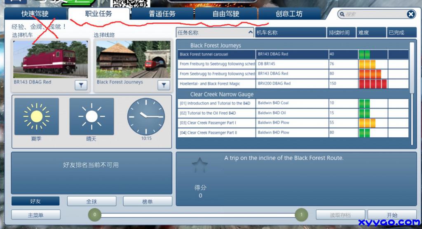Show the 榜单 leaderboard list
The height and width of the screenshot is (229, 422).
click(147, 201)
